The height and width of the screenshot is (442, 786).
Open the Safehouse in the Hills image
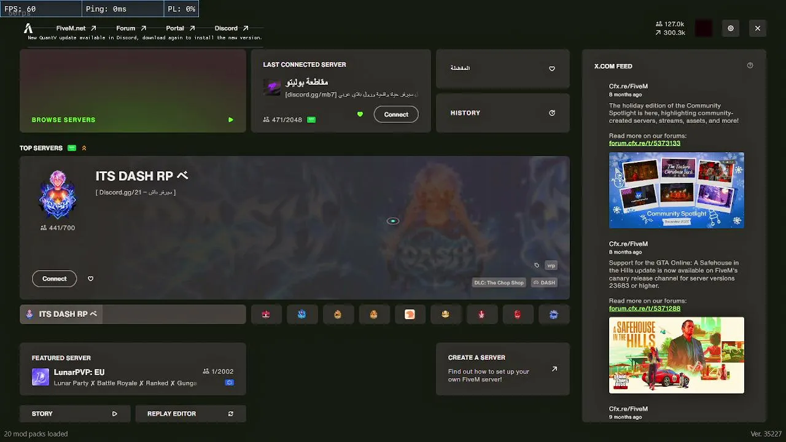[677, 355]
